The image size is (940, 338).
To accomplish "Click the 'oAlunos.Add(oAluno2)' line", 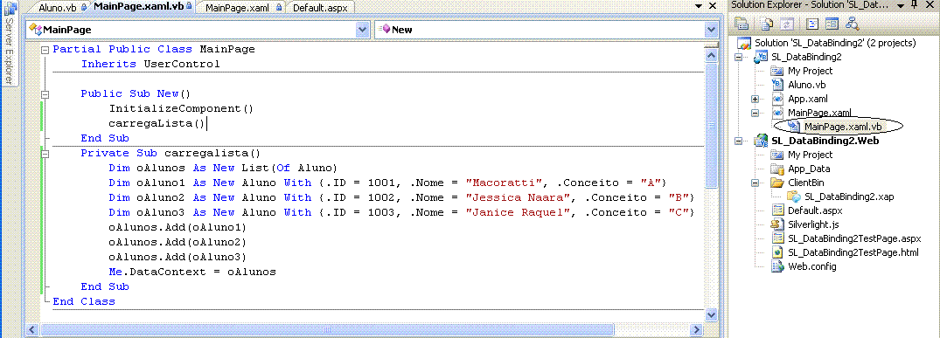I will tap(178, 242).
